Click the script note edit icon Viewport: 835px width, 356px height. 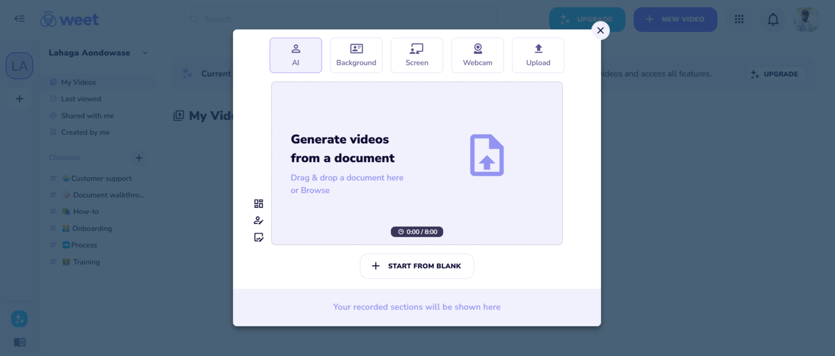click(x=259, y=237)
